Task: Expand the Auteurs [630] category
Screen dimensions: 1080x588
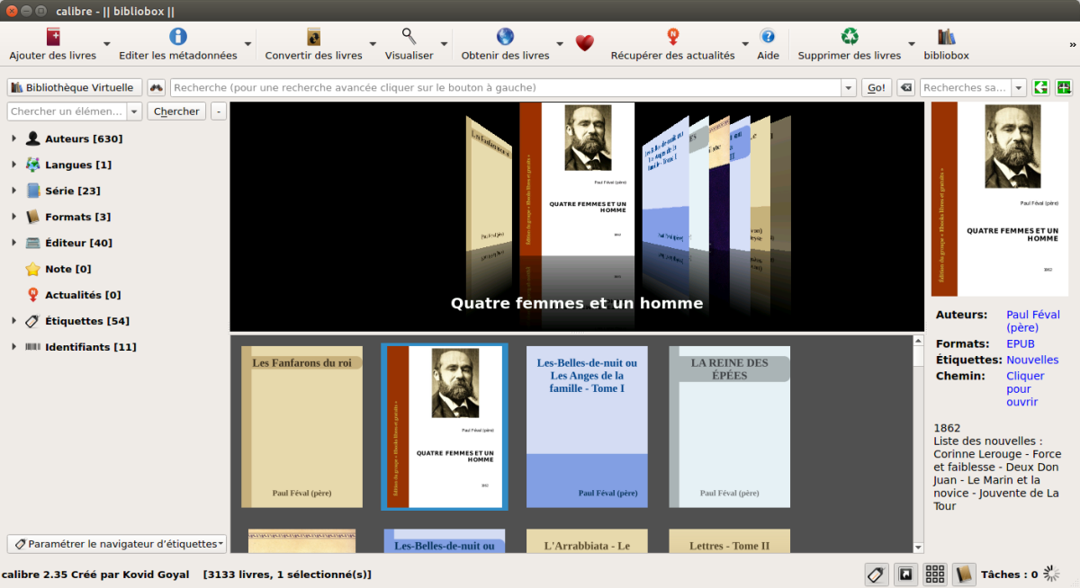Action: click(13, 139)
